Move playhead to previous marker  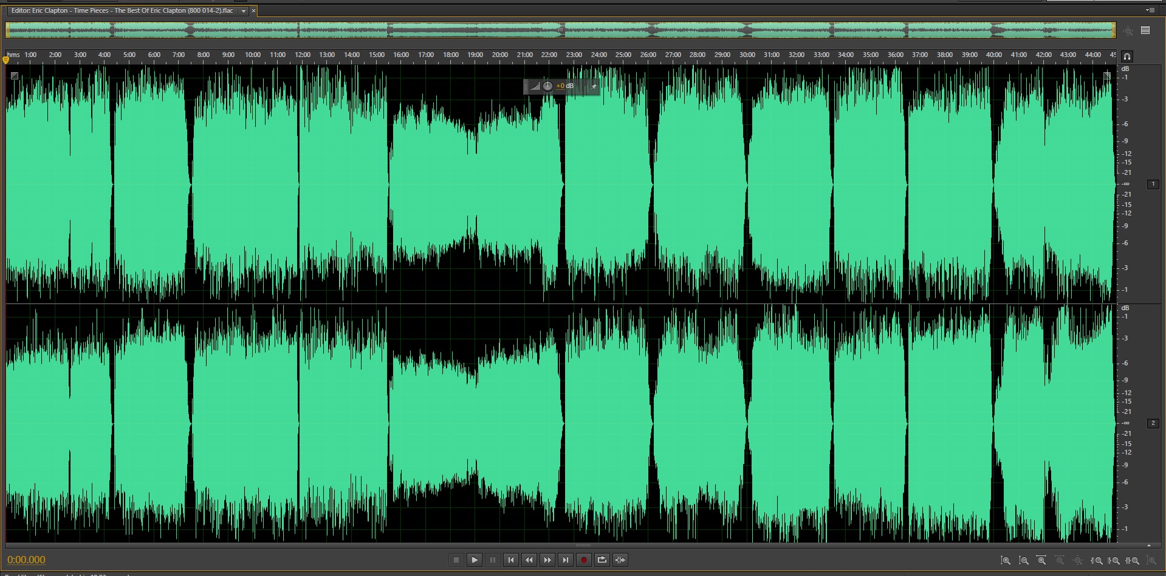pyautogui.click(x=510, y=560)
